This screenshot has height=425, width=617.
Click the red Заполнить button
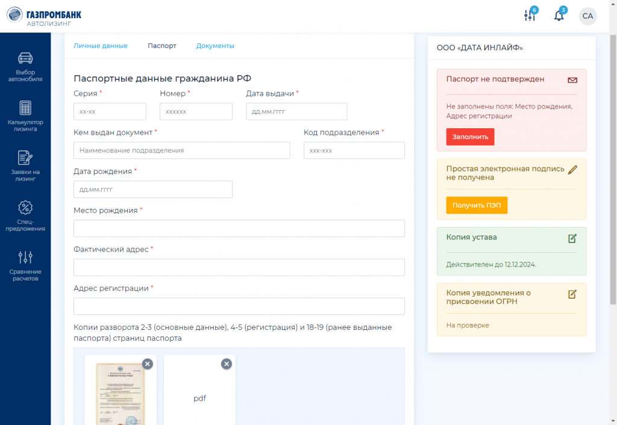pos(470,137)
